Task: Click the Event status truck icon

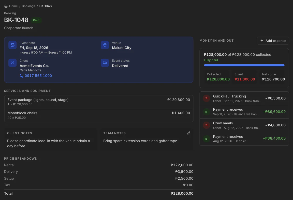Action: click(105, 63)
